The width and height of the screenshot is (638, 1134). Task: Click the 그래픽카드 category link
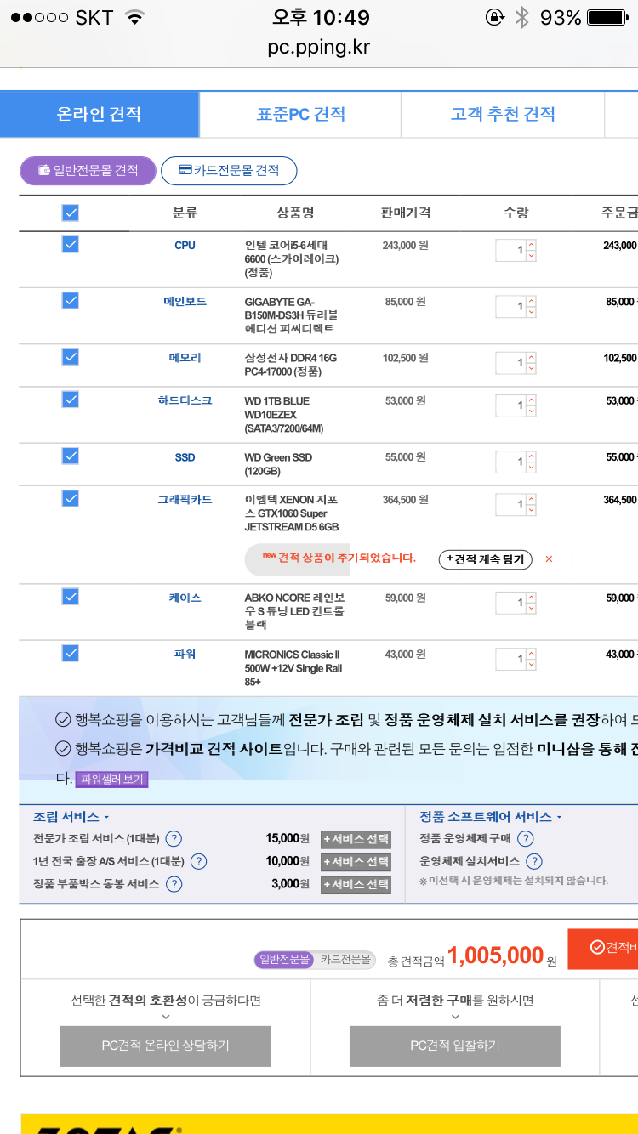185,499
